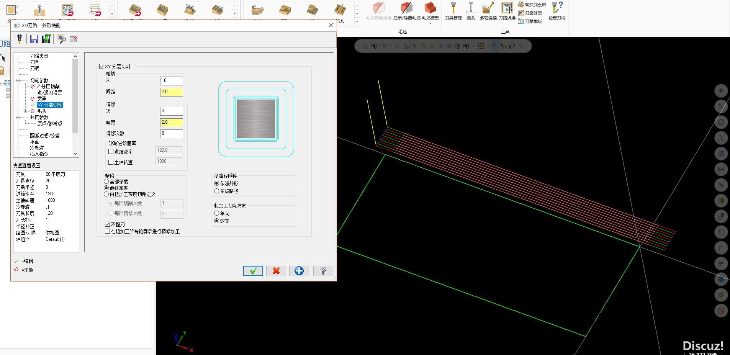
Task: Collapse 切削参数 tree node
Action: 18,80
